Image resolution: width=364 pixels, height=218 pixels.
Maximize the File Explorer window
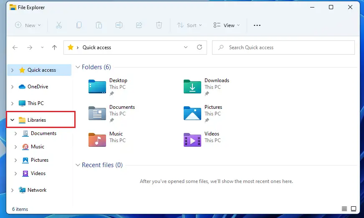point(331,7)
